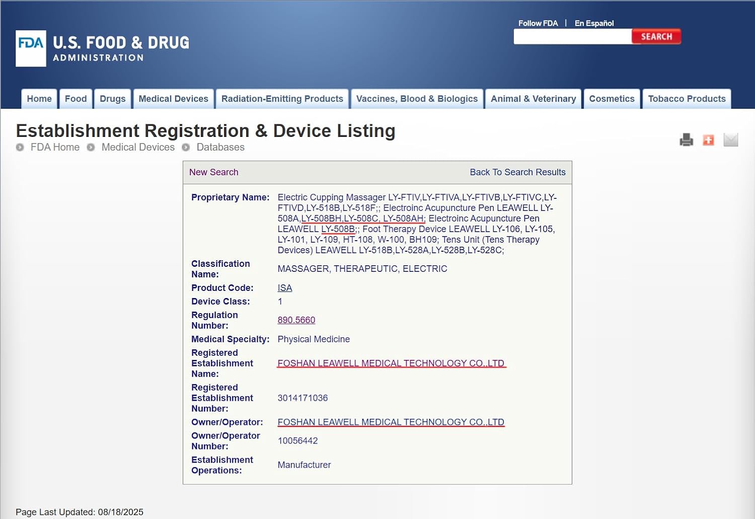The width and height of the screenshot is (755, 519).
Task: Click the FDA site search field
Action: click(572, 37)
